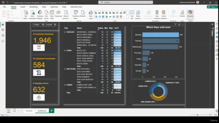
Task: Collapse the Filters pane chevron
Action: 212,24
